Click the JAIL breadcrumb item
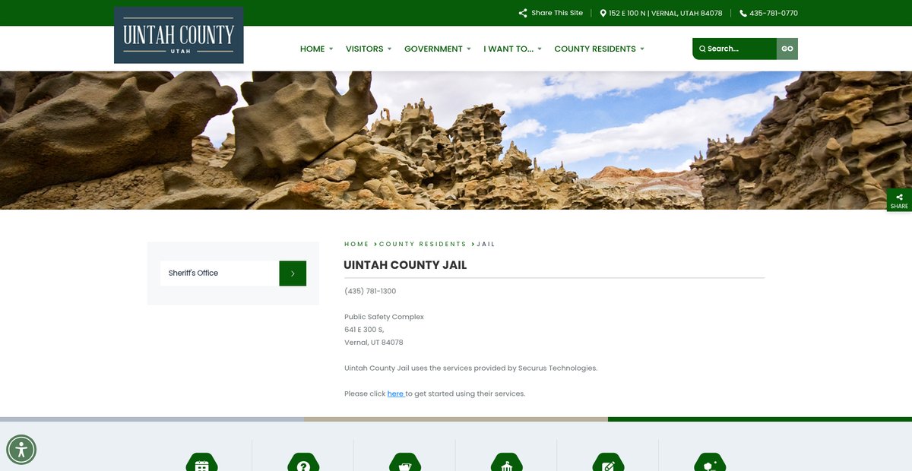This screenshot has width=912, height=471. (486, 244)
